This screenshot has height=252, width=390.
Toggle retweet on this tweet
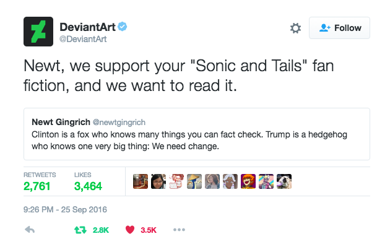(x=80, y=230)
